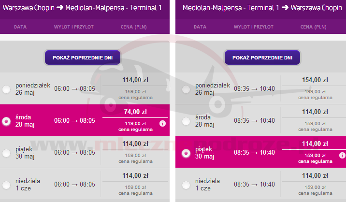The image size is (346, 202).
Task: Click info icon on outbound środa 28 maj row
Action: click(163, 124)
